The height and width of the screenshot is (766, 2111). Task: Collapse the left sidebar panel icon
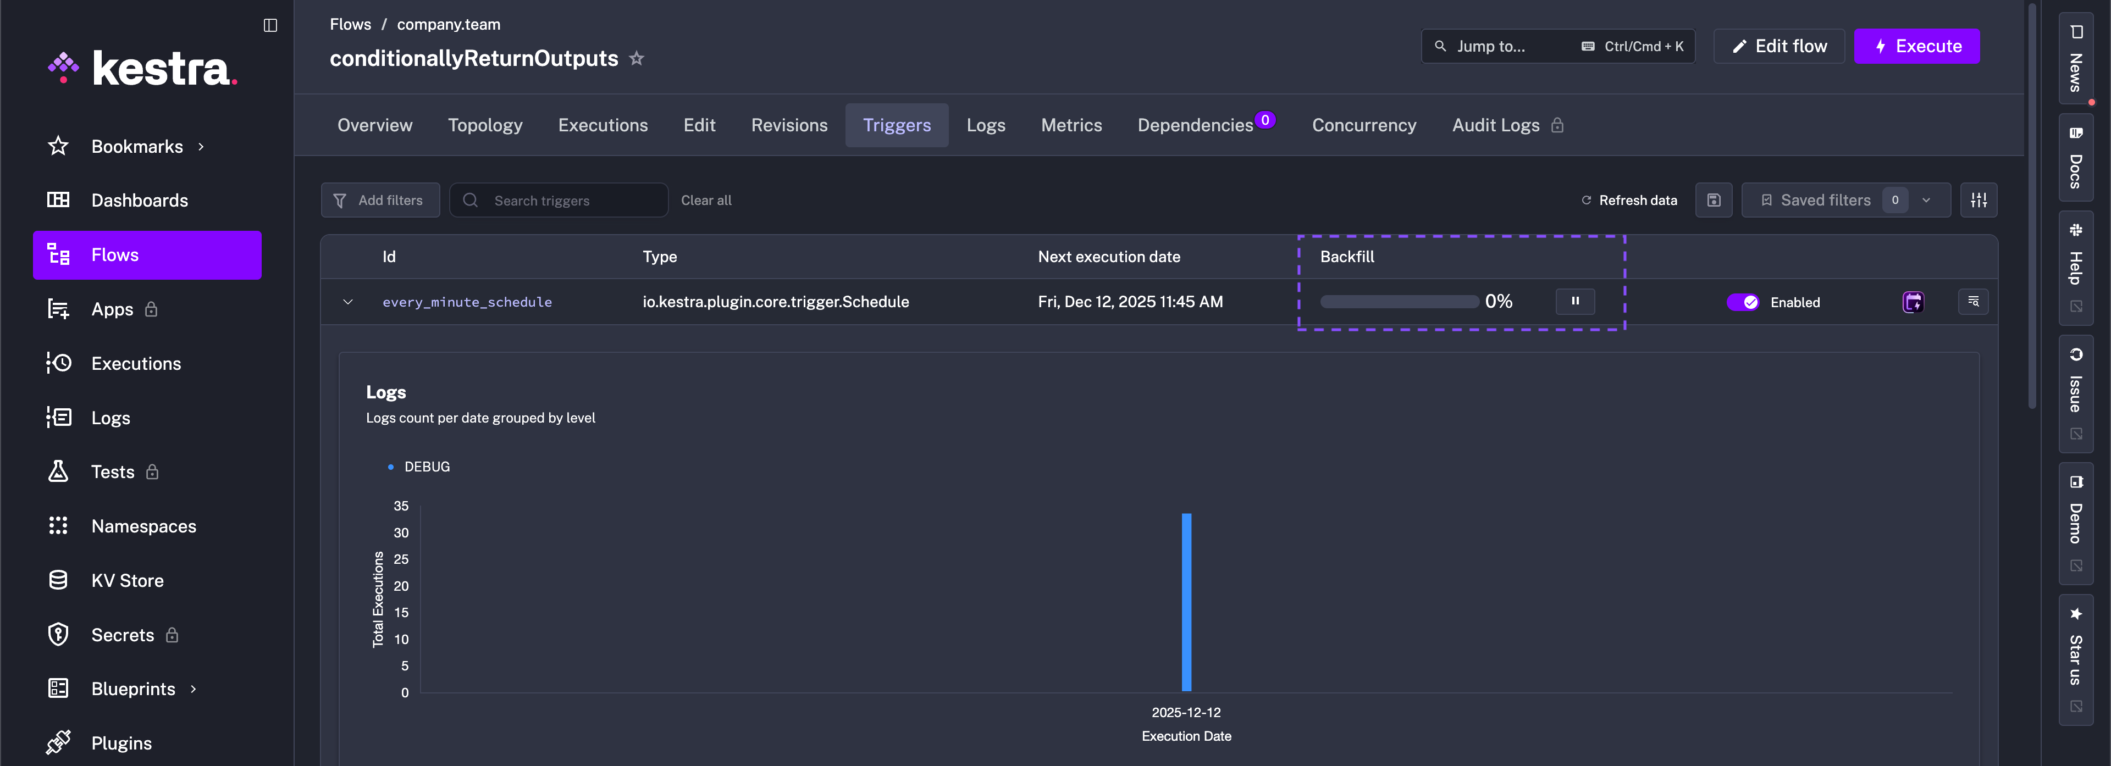tap(270, 25)
